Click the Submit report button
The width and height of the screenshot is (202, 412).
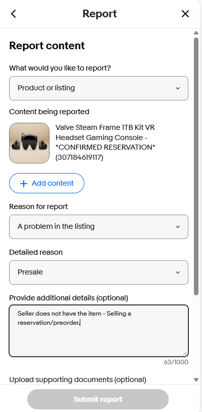98,399
